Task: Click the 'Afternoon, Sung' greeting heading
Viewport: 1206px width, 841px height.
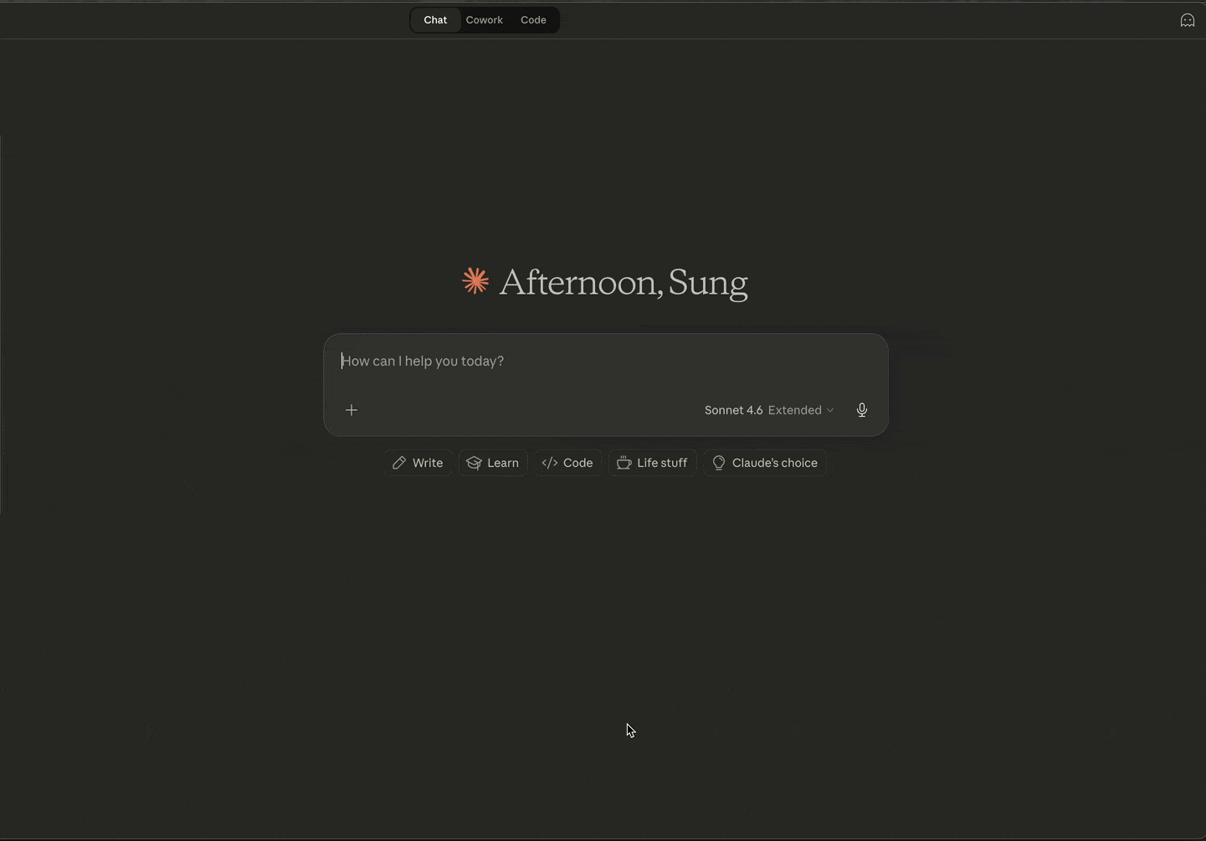Action: click(623, 283)
